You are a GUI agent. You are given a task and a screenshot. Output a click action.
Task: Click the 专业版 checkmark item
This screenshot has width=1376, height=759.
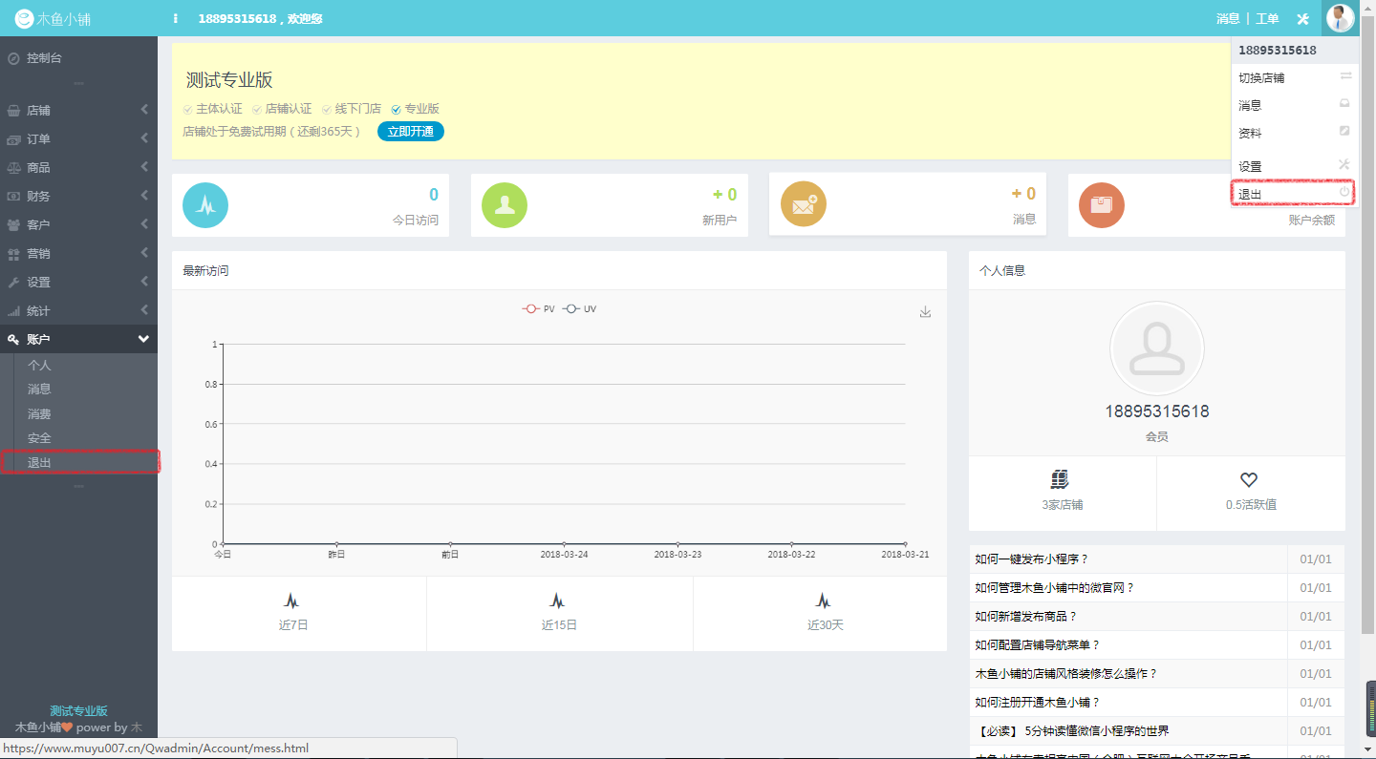[415, 109]
